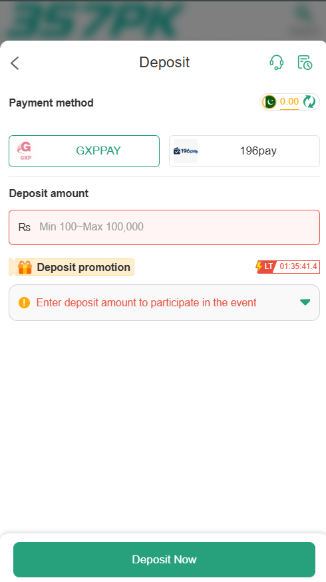The height and width of the screenshot is (582, 326).
Task: Open the deposit event selection box
Action: point(164,302)
